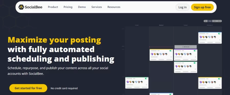Toggle off the Wednesday blue-top card switch
Screen dimensions: 230x95
(220, 34)
